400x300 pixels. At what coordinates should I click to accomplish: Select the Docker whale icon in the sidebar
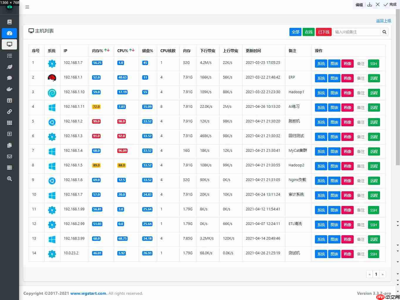(9, 89)
